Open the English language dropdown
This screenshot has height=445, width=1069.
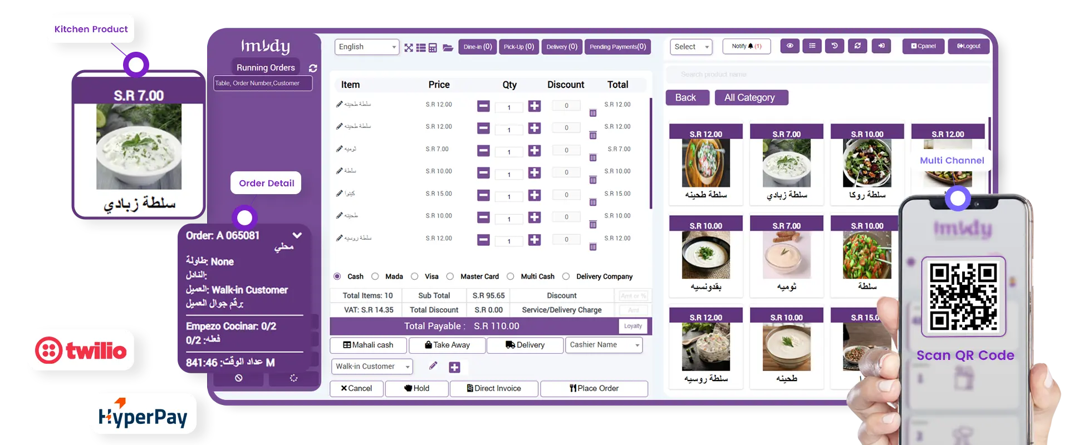tap(367, 47)
